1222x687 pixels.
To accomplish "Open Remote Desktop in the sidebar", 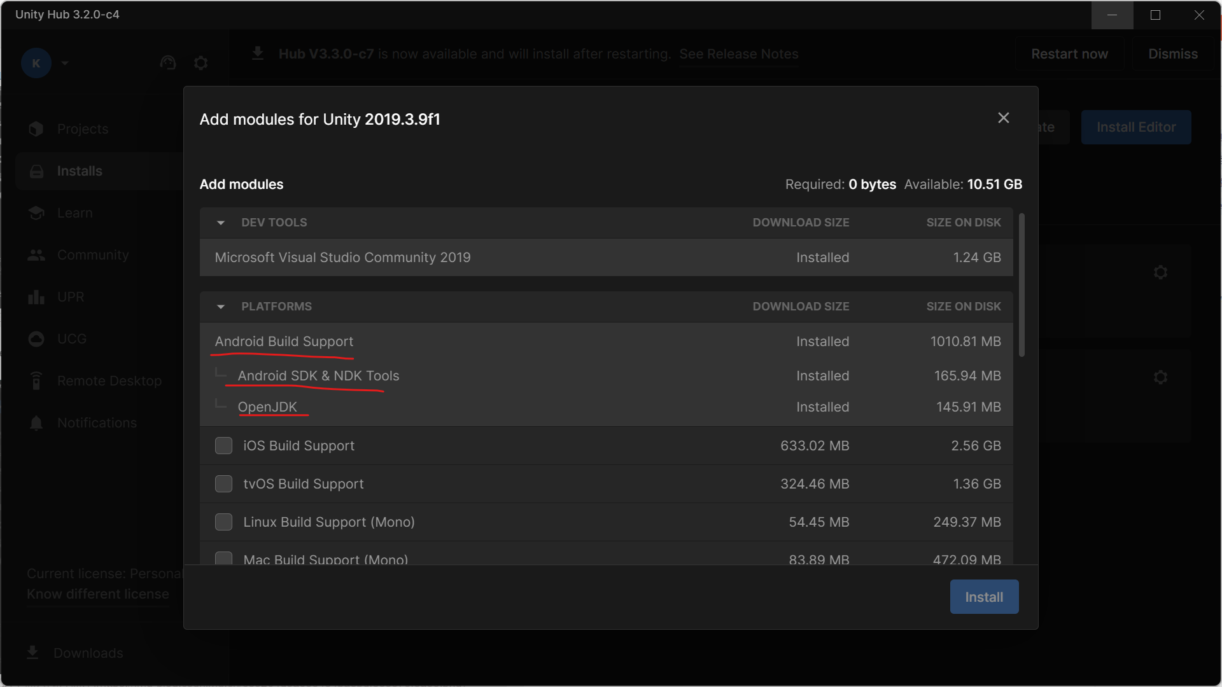I will [x=99, y=380].
